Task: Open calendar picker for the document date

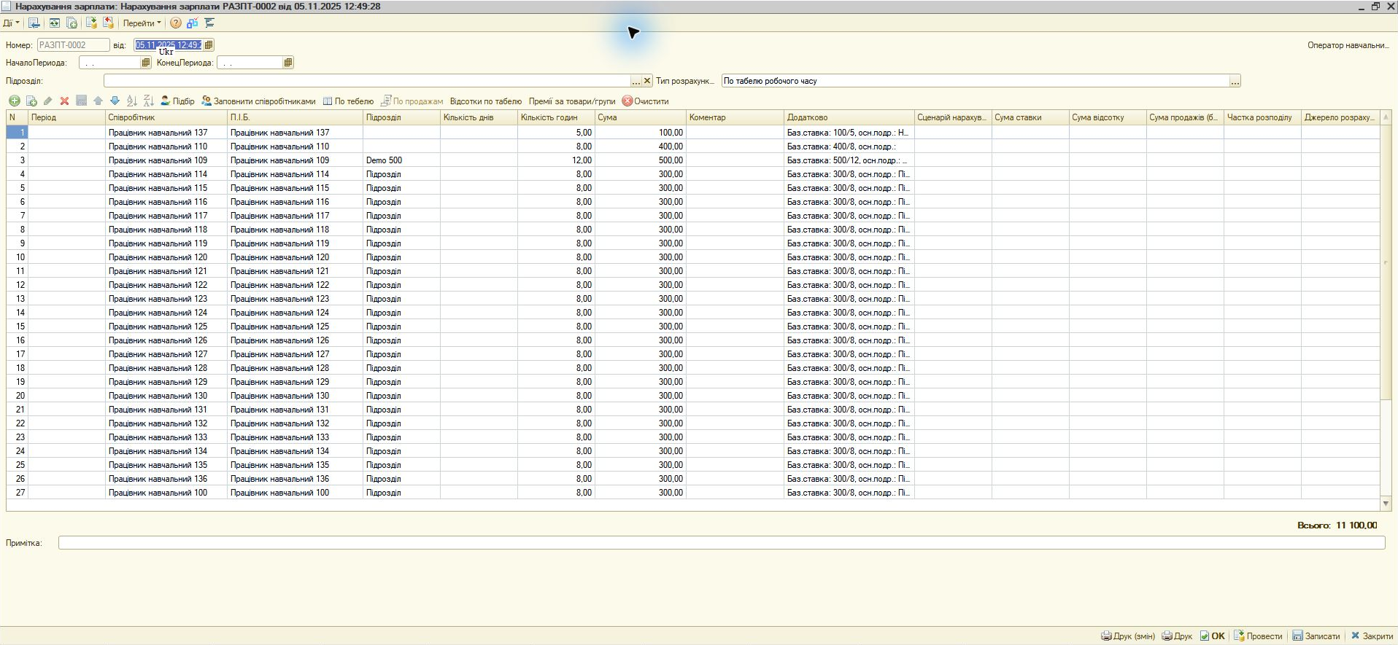Action: tap(209, 45)
